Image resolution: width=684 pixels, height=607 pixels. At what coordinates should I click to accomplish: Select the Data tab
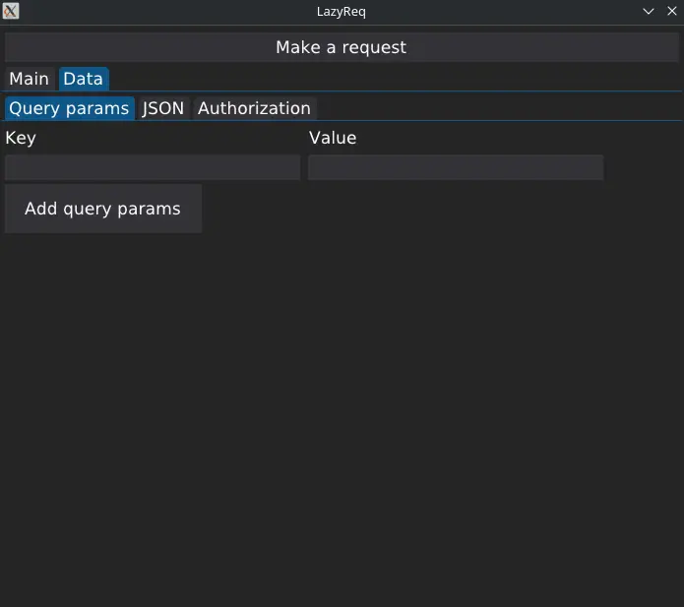coord(84,79)
